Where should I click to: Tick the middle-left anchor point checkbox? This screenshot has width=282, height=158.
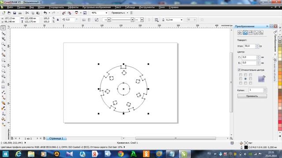pyautogui.click(x=241, y=79)
